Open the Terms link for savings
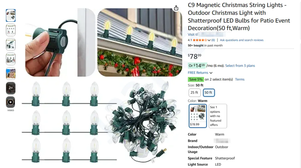This screenshot has height=168, width=301. [x=240, y=79]
